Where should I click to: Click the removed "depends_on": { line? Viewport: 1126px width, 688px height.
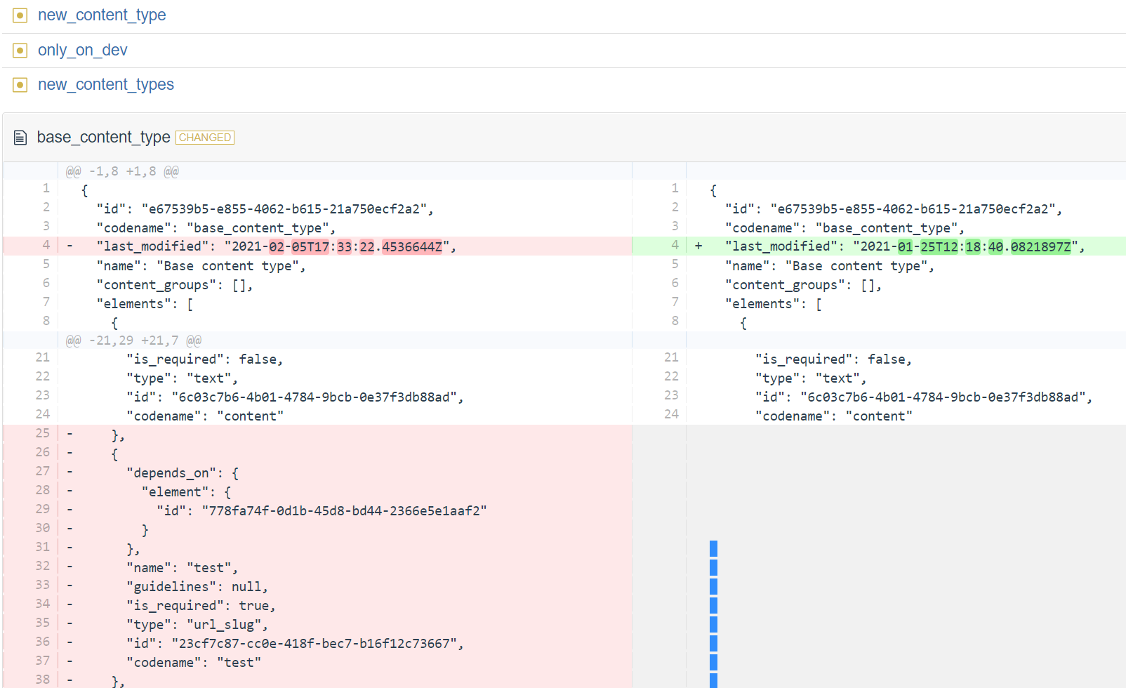coord(183,473)
